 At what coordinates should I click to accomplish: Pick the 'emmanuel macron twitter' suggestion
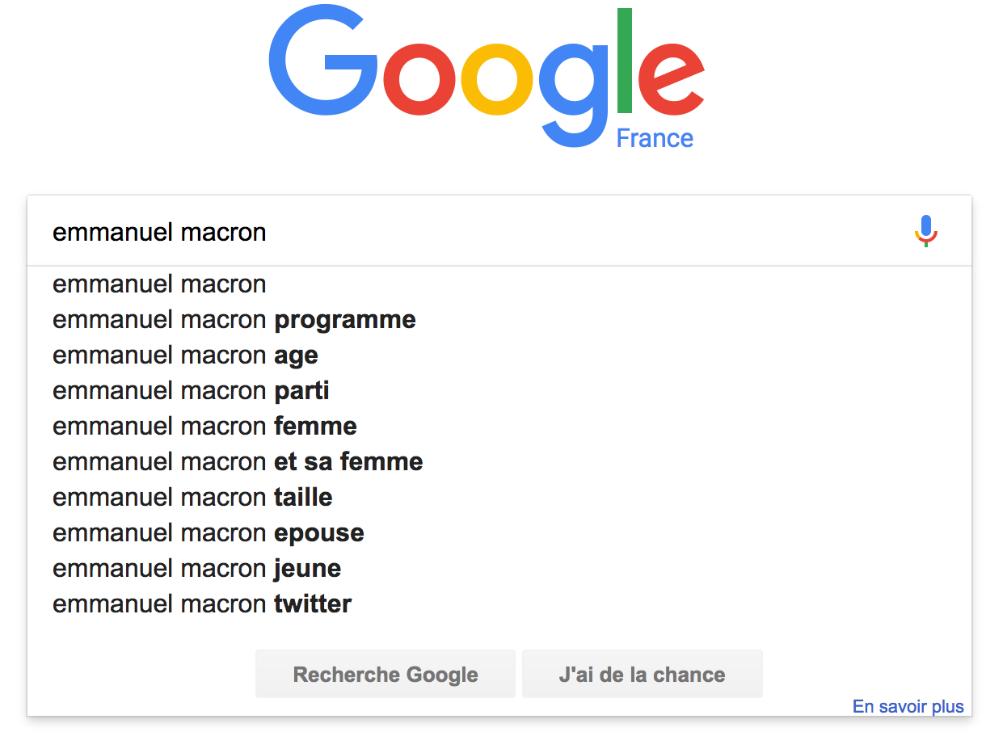[499, 604]
